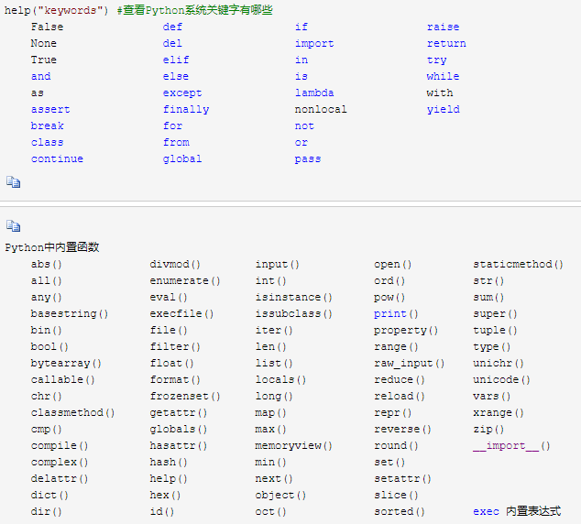
Task: Click the getattr() function
Action: pos(178,412)
